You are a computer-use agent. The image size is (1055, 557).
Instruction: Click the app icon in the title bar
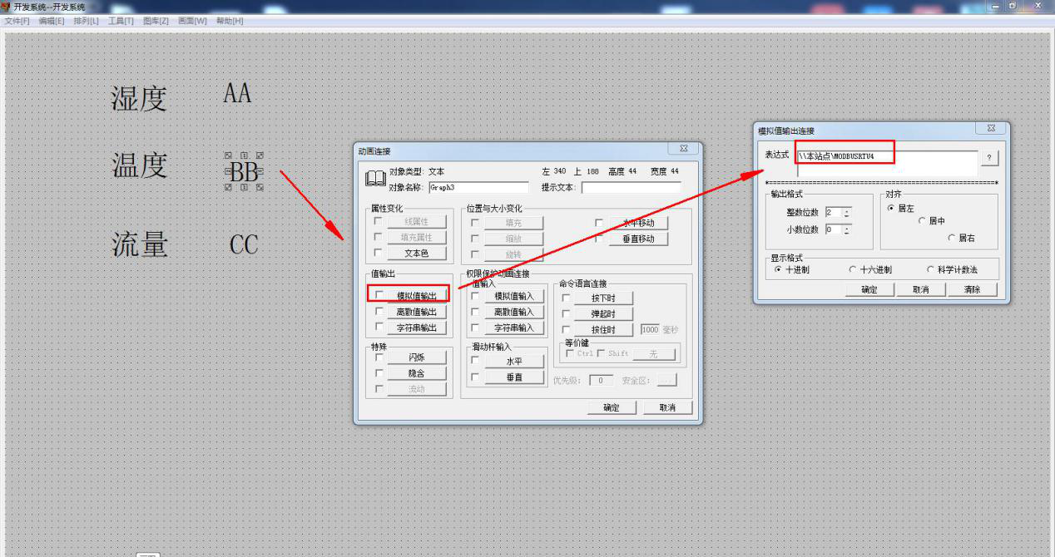[x=6, y=7]
